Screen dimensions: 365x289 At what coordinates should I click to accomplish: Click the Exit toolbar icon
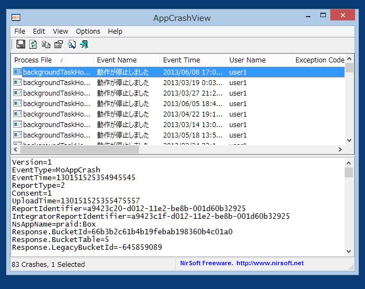[84, 44]
